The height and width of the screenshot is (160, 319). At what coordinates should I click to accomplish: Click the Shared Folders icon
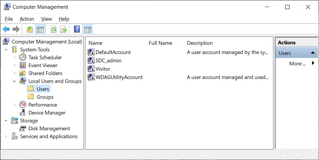coord(22,73)
